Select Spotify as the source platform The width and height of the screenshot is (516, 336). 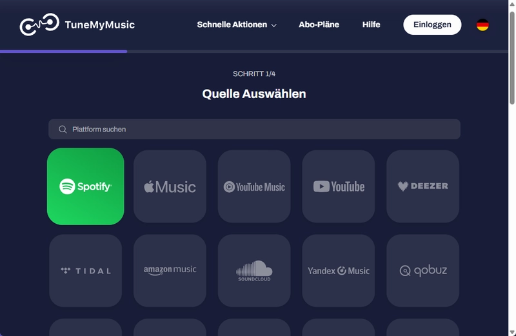(x=86, y=186)
